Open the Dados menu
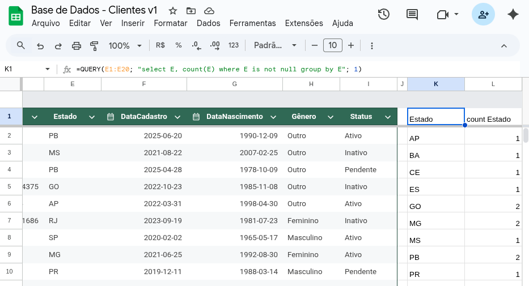 pyautogui.click(x=209, y=23)
